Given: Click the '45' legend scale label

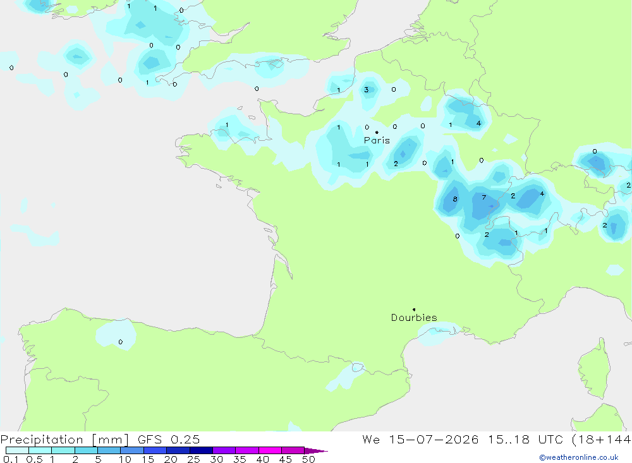Looking at the screenshot, I should [x=286, y=459].
